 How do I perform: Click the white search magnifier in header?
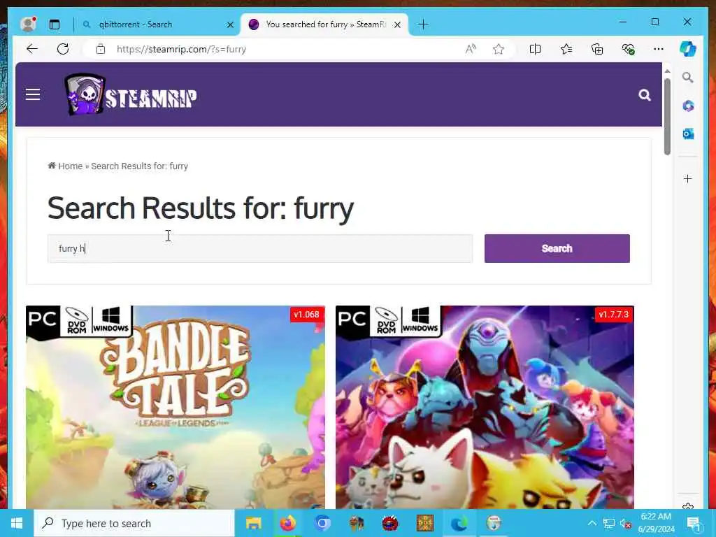tap(644, 95)
